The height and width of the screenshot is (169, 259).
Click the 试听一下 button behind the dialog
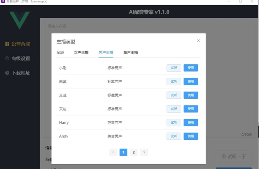[x=234, y=157]
